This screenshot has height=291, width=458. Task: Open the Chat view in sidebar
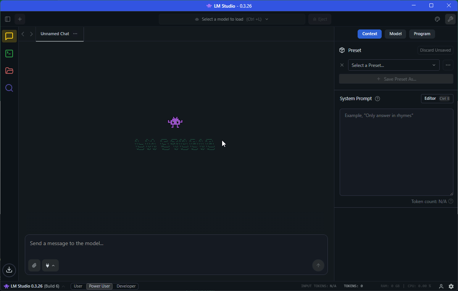(x=9, y=36)
